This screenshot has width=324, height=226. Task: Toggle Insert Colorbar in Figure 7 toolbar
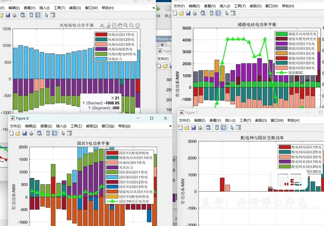tap(217, 128)
